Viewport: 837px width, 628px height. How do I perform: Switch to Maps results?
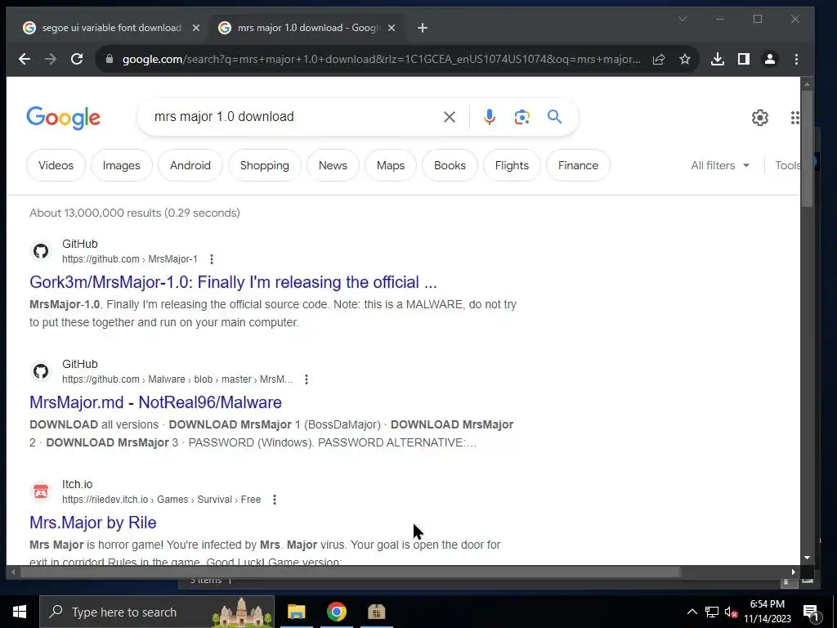(391, 165)
